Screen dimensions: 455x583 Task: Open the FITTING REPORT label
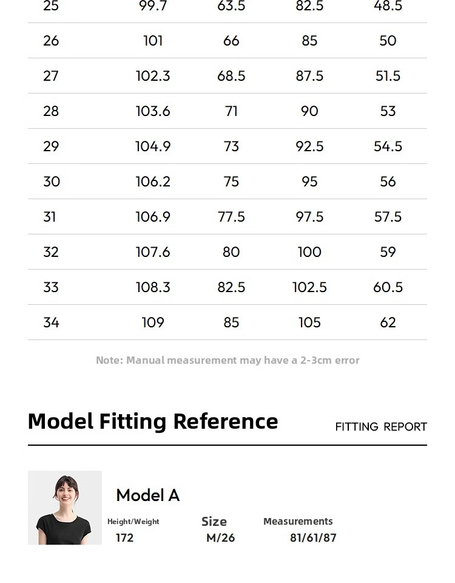(x=381, y=427)
